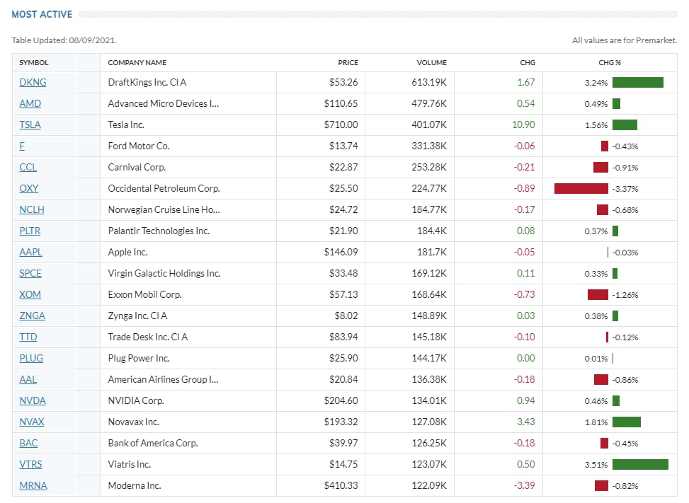Click the -0.86% American Airlines percent label
Screen dimensions: 689x503
point(625,380)
